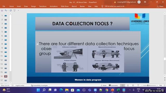Click the Learning Links Foundation logo
This screenshot has width=166, height=93.
140,19
